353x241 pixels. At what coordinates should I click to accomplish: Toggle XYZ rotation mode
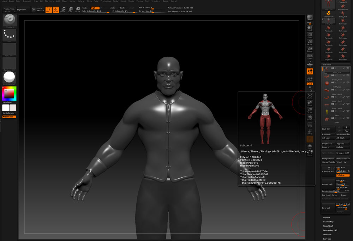click(310, 84)
